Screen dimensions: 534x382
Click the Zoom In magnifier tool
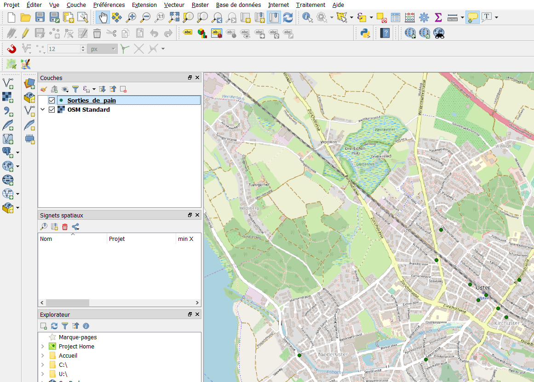[x=131, y=18]
